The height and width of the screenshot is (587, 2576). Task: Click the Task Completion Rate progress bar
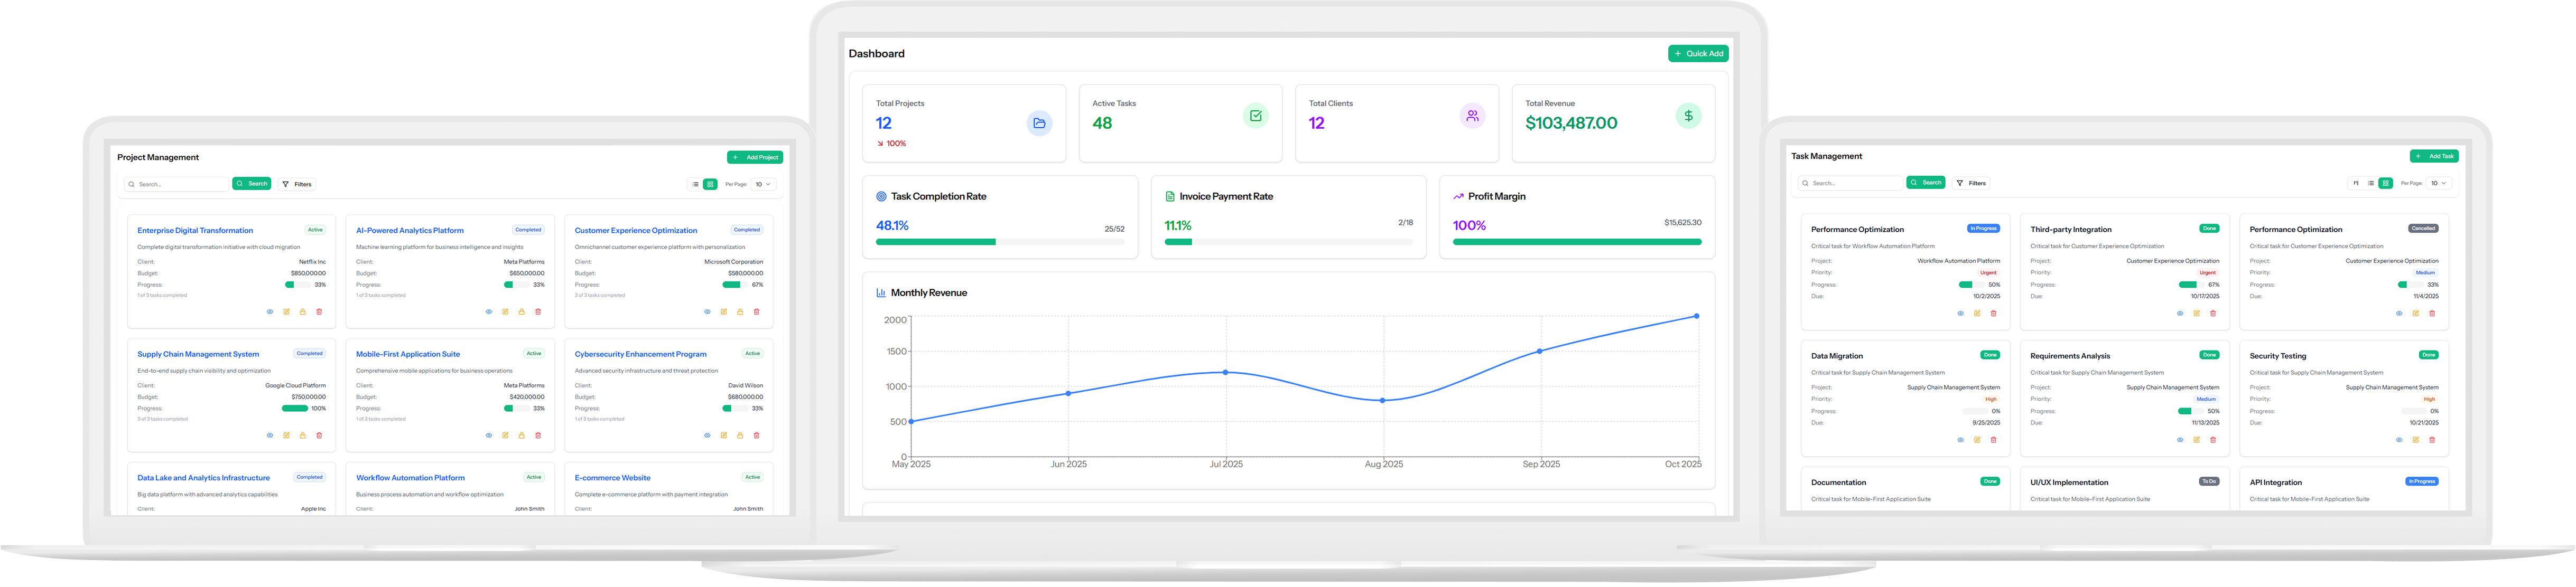pyautogui.click(x=1000, y=242)
